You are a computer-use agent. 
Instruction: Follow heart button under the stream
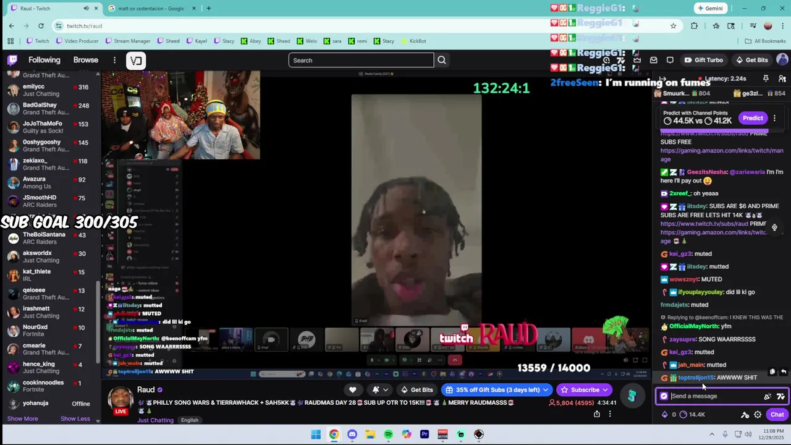(353, 390)
